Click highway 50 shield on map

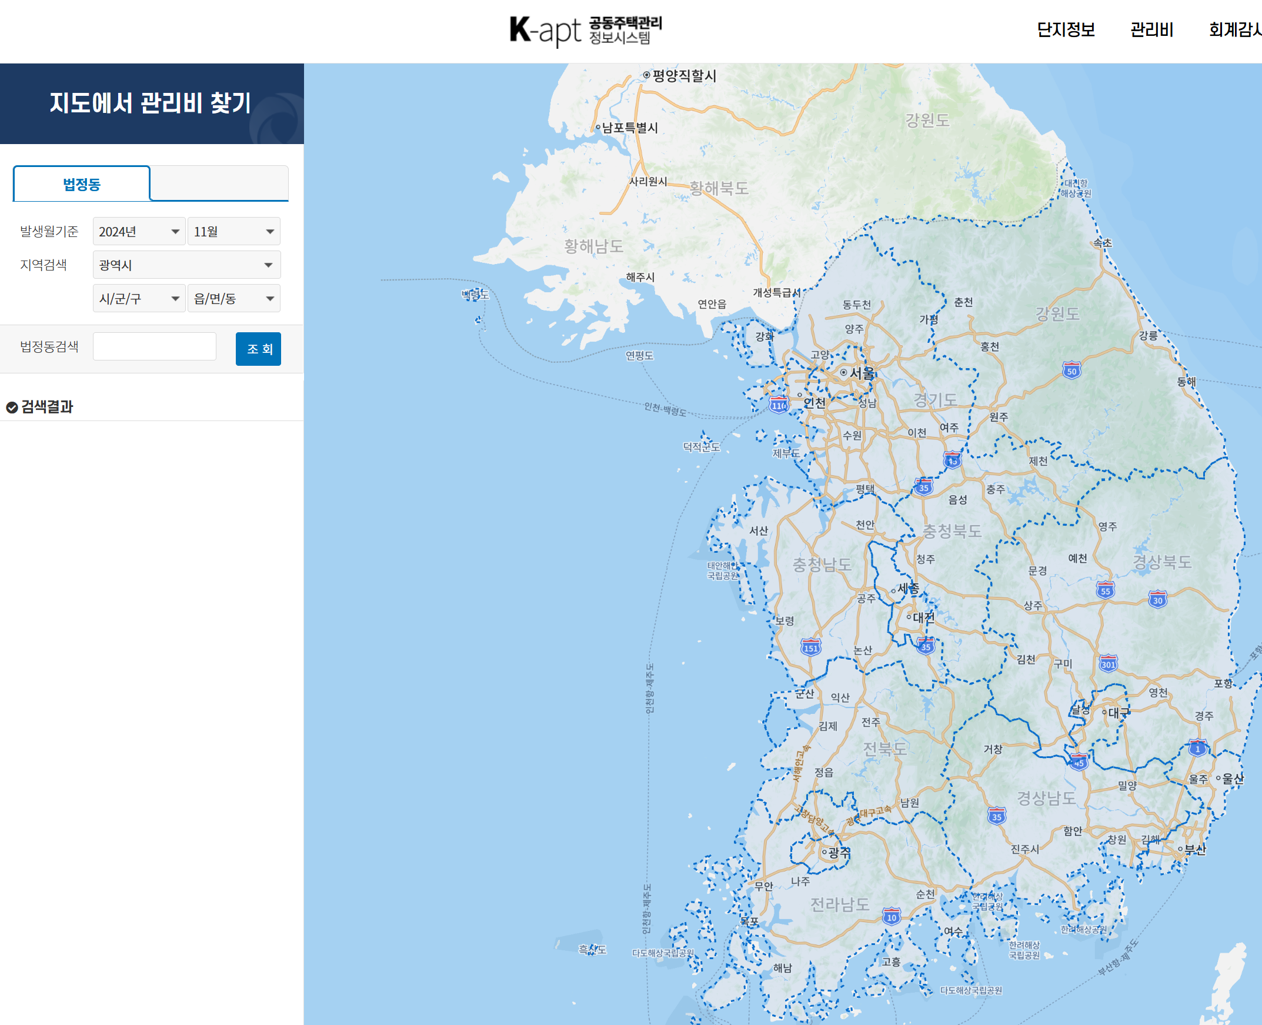coord(1071,370)
